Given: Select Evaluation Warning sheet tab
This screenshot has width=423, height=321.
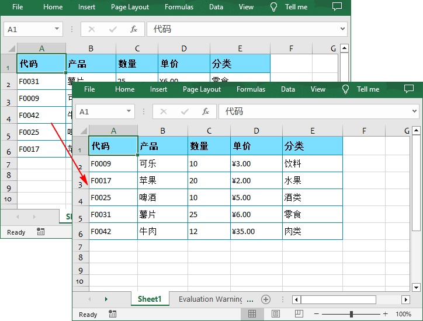Looking at the screenshot, I should click(x=210, y=299).
